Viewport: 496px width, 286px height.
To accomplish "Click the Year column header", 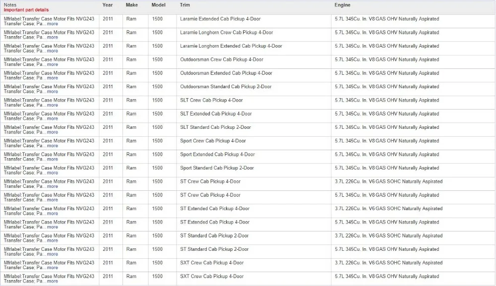I will [x=108, y=5].
